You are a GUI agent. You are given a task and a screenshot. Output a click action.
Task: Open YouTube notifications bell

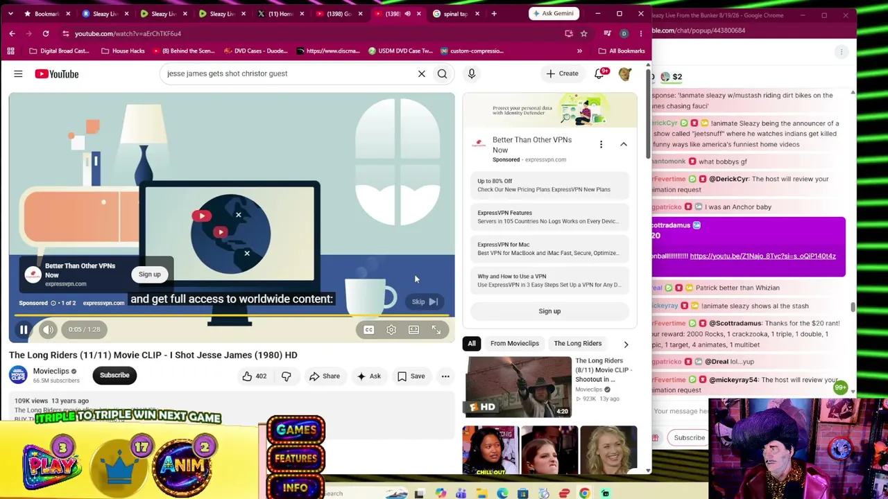tap(599, 73)
